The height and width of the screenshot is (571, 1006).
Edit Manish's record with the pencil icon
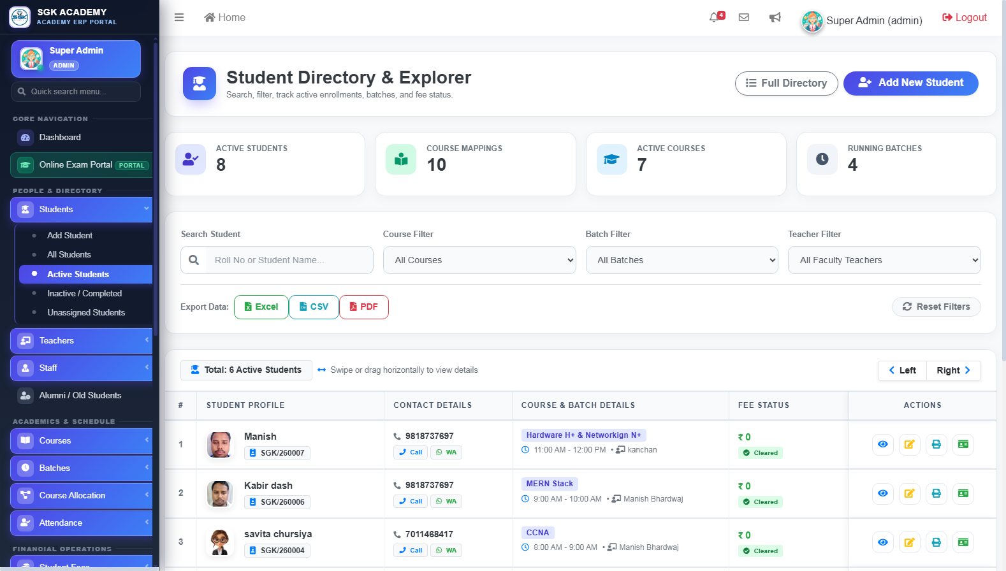(910, 444)
